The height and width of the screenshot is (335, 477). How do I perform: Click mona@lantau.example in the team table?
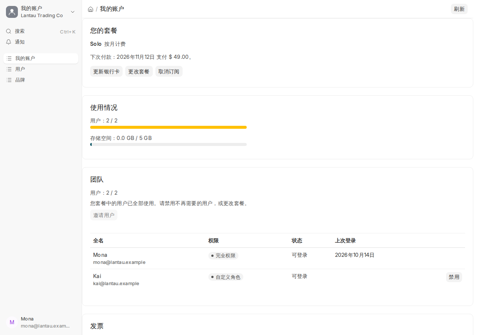click(119, 262)
